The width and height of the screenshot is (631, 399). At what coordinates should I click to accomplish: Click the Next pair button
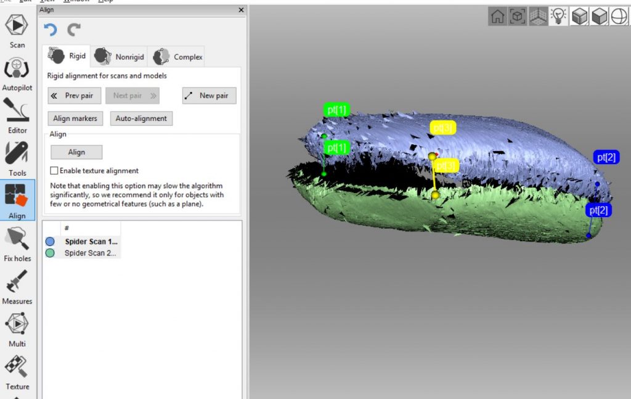(132, 96)
